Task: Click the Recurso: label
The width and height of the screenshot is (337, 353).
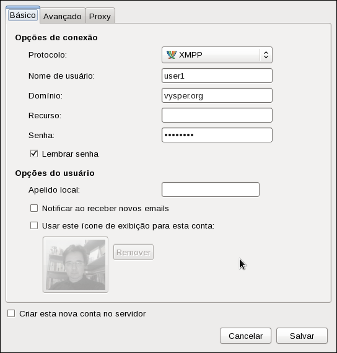Action: pyautogui.click(x=45, y=115)
